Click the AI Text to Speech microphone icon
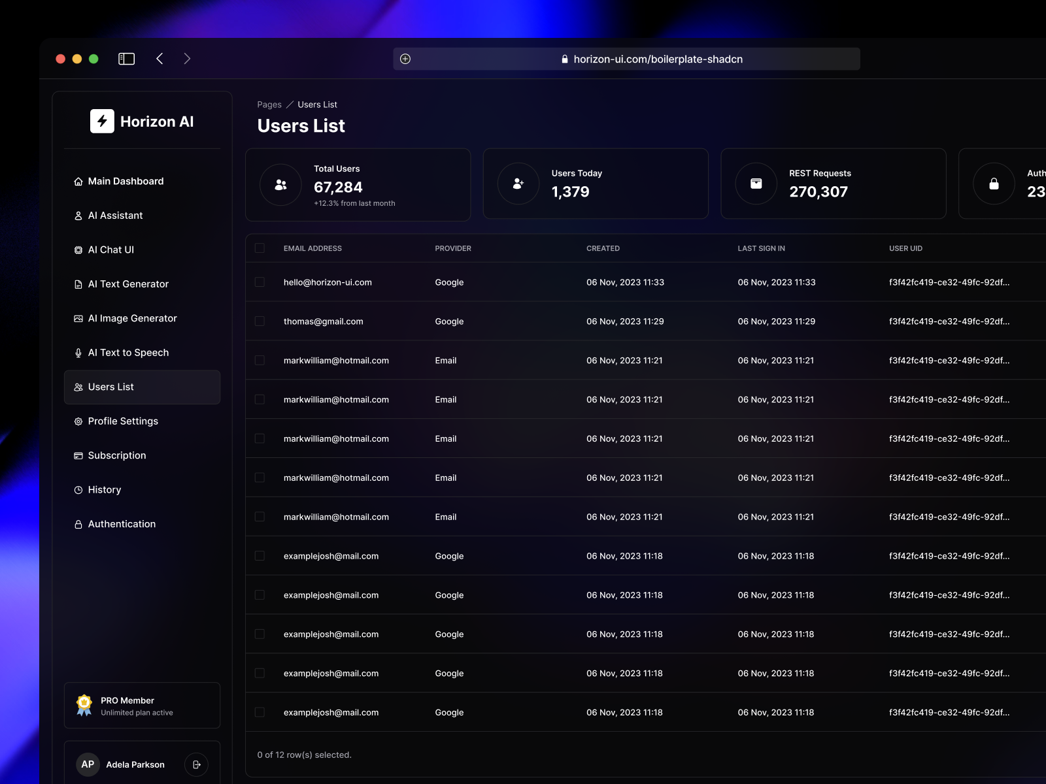 (x=78, y=352)
